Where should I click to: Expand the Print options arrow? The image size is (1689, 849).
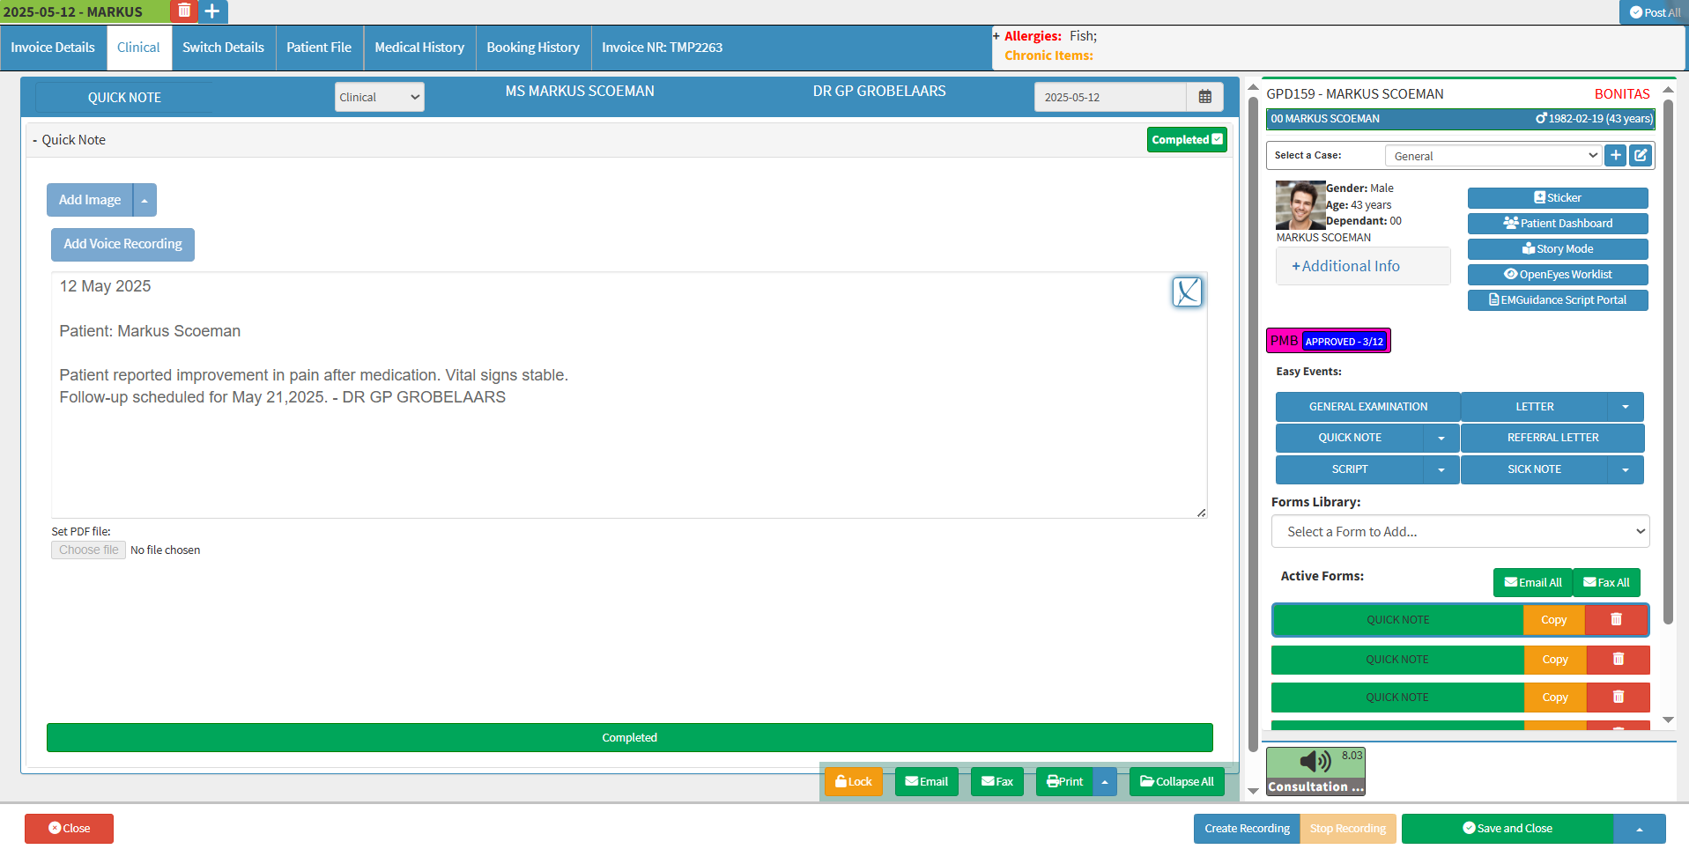click(x=1105, y=781)
